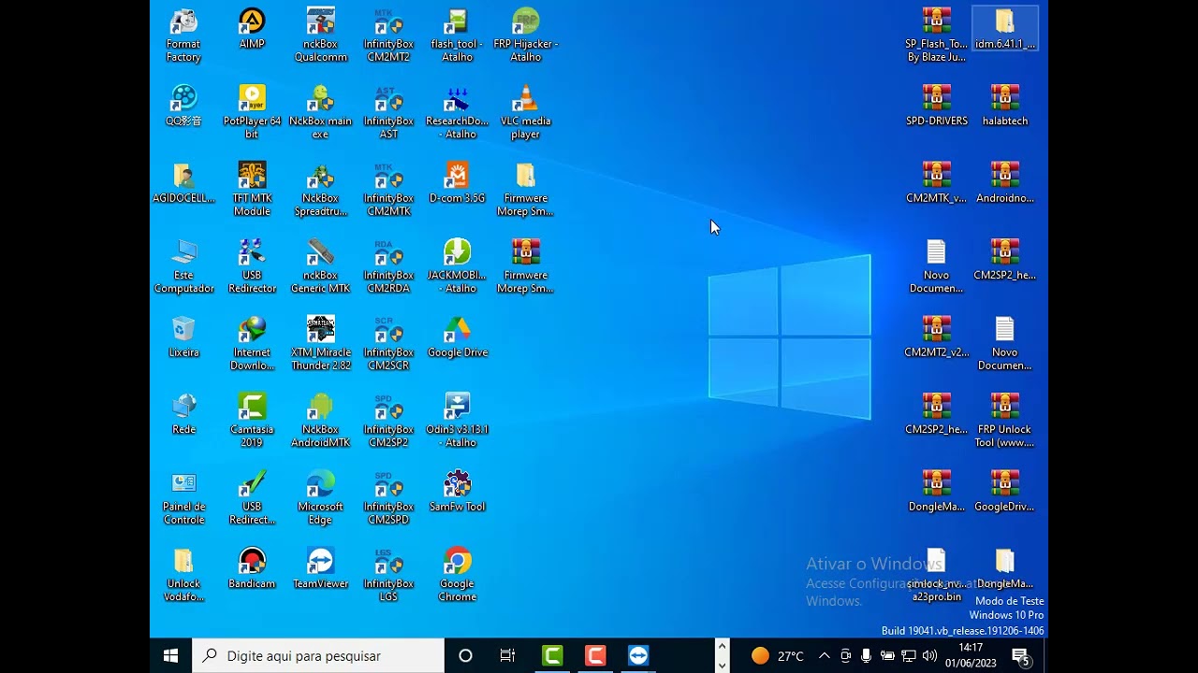Viewport: 1198px width, 673px height.
Task: Select the idm.6.41.1 folder
Action: [x=1004, y=29]
